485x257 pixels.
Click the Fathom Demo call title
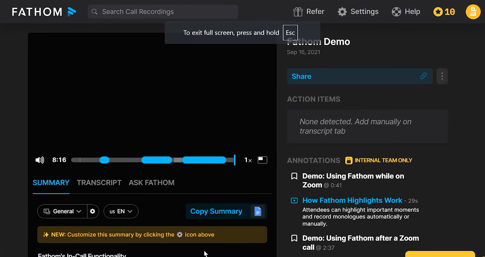(319, 42)
